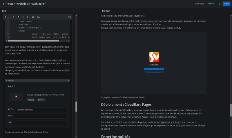Screen dimensions: 232x138
Task: Toggle bold formatting in the editor toolbar
Action: [13, 17]
